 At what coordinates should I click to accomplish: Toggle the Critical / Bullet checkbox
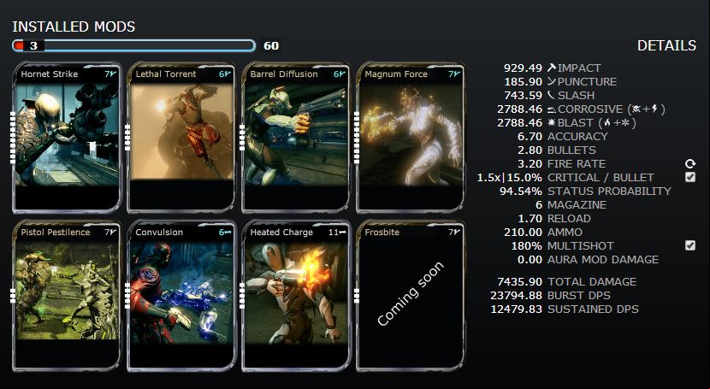tap(690, 177)
